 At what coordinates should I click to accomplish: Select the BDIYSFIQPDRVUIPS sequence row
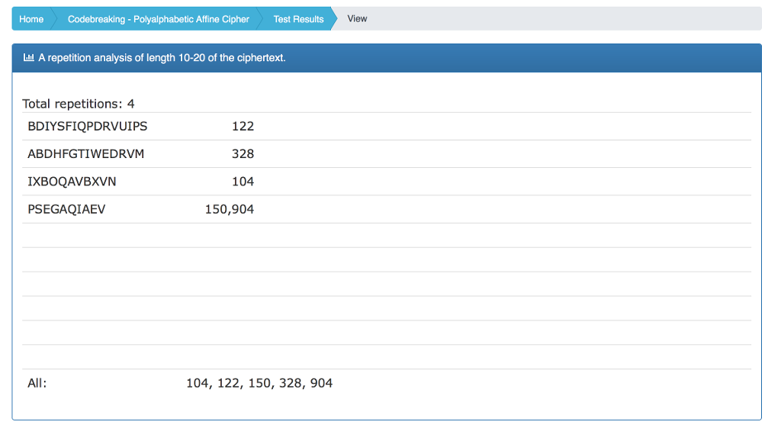click(x=87, y=127)
